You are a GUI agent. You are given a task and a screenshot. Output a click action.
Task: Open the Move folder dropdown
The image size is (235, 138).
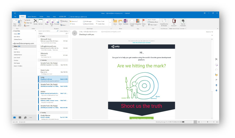click(115, 23)
